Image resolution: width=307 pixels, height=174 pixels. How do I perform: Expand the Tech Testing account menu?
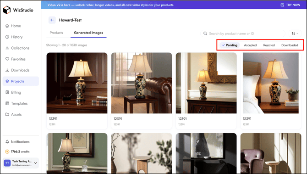[36, 163]
